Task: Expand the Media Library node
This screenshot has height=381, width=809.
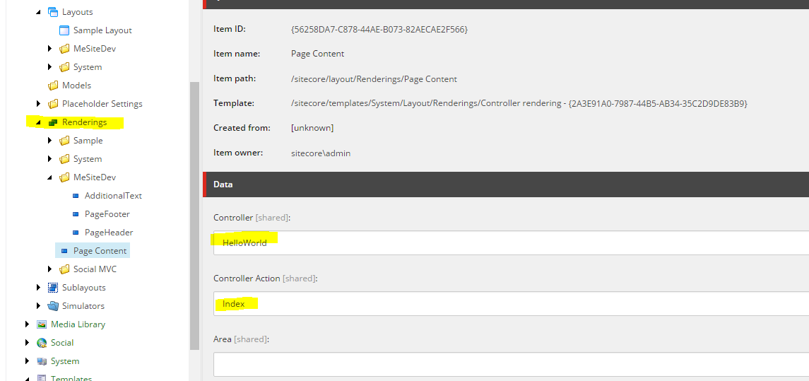Action: (x=28, y=324)
